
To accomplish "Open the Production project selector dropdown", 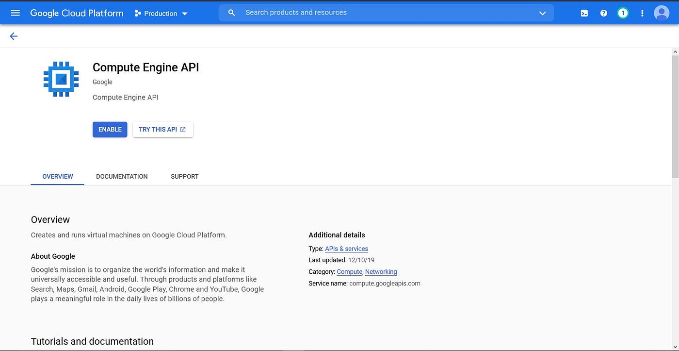I will (161, 14).
